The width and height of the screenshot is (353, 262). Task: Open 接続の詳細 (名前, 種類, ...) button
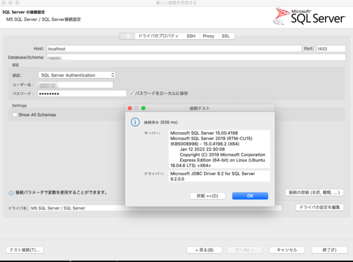314,193
